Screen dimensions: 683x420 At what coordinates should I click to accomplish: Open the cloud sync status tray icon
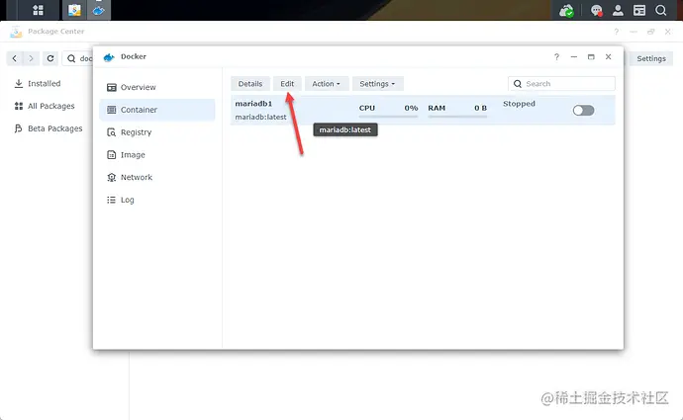pos(567,11)
